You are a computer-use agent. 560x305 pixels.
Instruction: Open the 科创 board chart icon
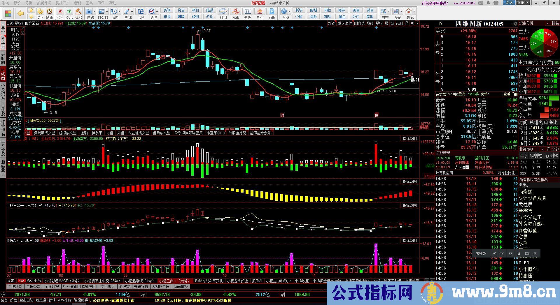(x=223, y=11)
